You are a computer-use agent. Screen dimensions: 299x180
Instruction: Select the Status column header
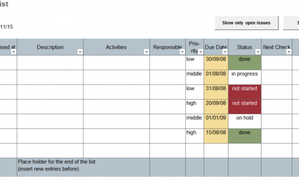244,47
